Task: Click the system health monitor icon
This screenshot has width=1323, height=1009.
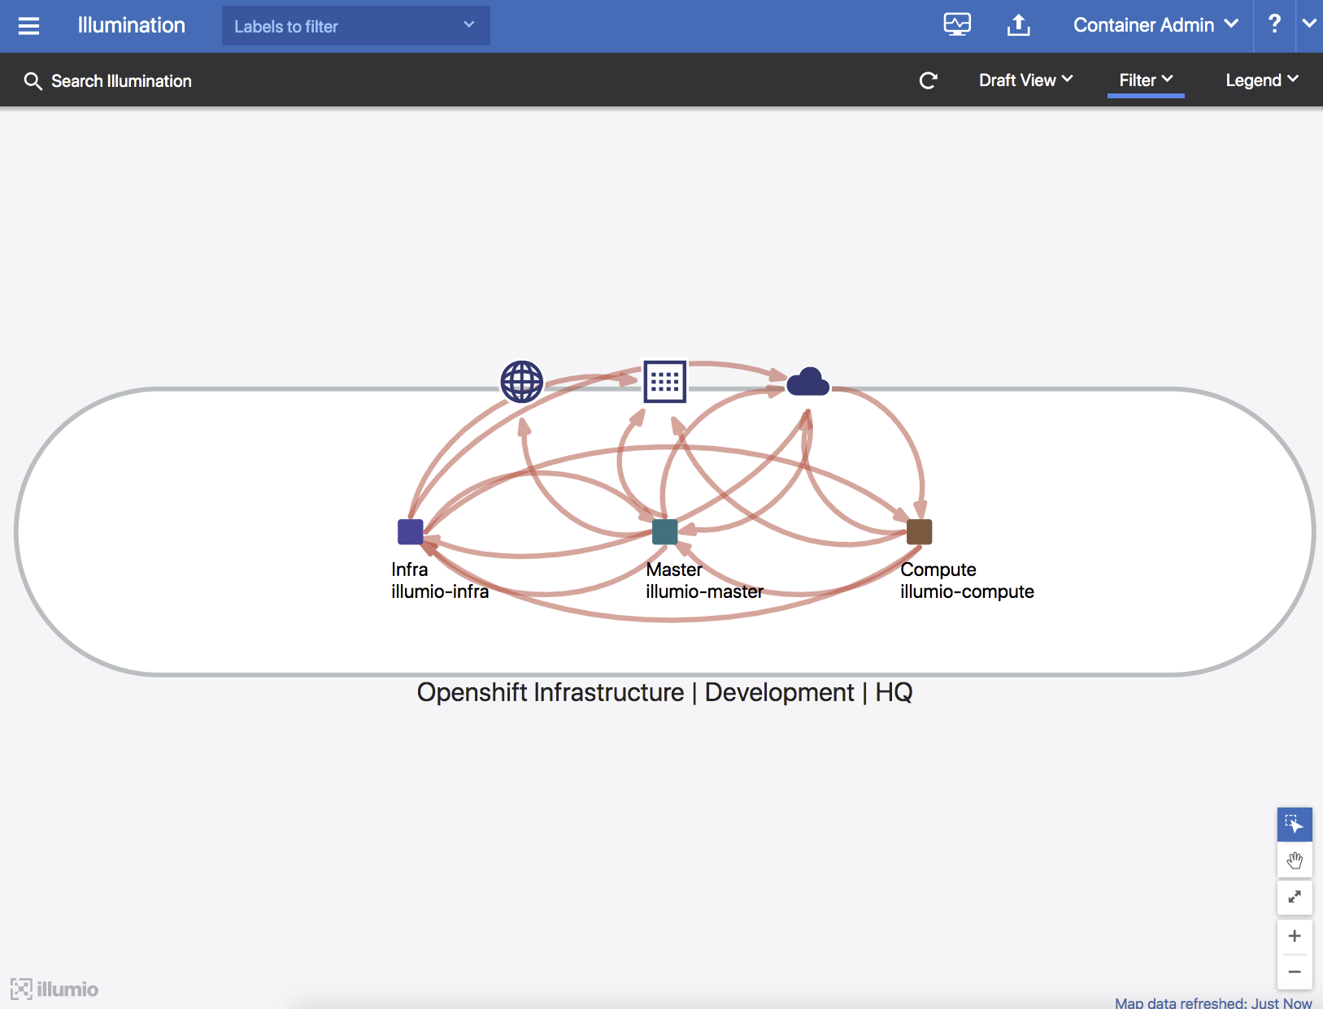Action: tap(957, 25)
